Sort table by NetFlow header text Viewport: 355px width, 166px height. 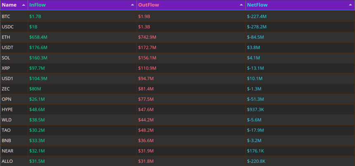click(x=258, y=5)
